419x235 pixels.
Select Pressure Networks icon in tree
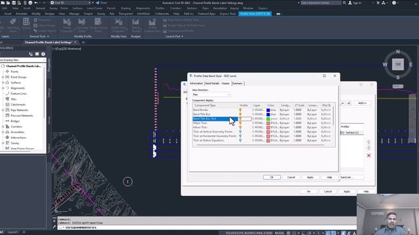pyautogui.click(x=7, y=116)
